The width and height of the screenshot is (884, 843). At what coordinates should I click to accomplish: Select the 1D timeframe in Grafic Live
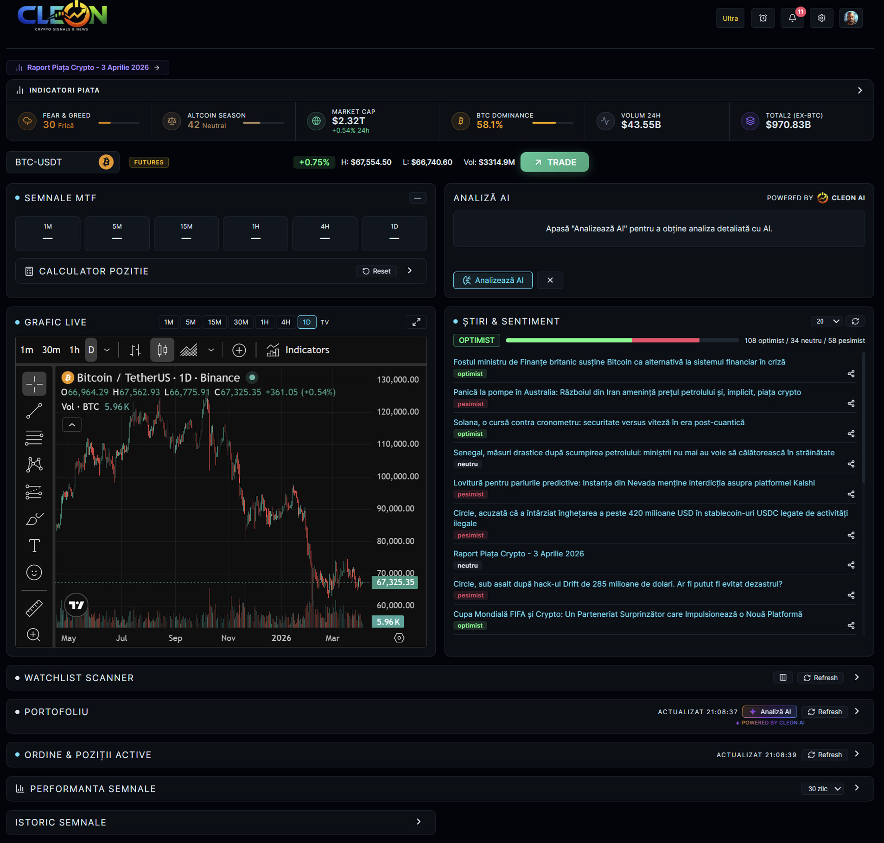click(306, 322)
